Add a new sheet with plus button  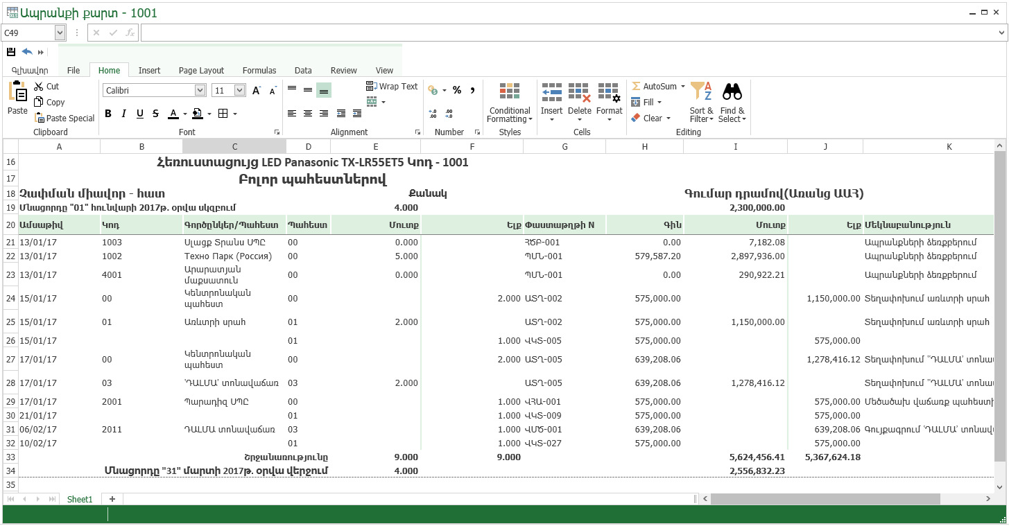[112, 499]
